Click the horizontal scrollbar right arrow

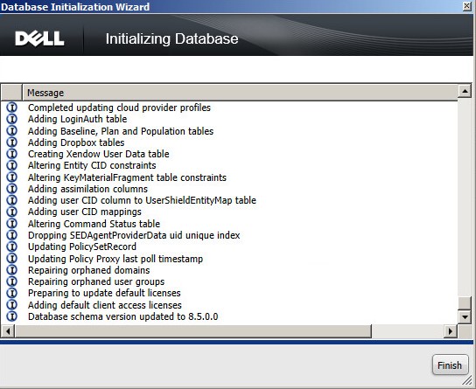tap(451, 331)
